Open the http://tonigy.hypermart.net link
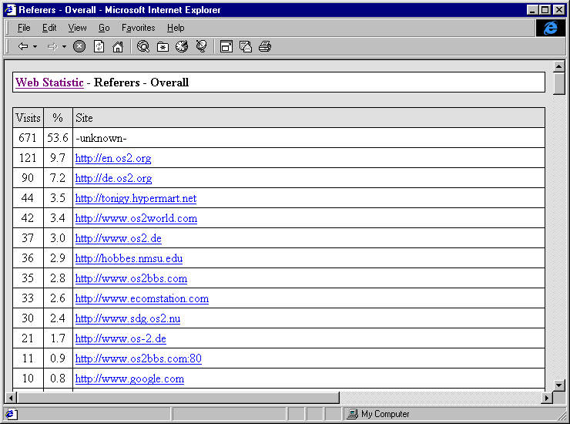Viewport: 570px width, 424px height. click(136, 198)
